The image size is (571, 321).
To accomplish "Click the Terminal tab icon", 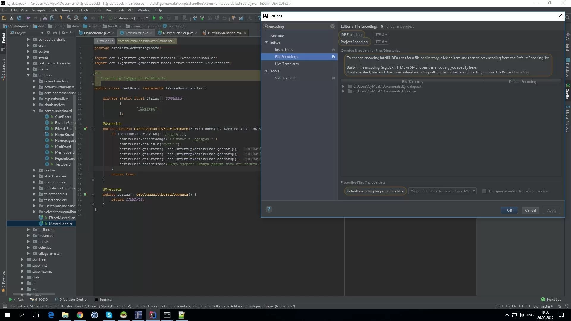I will pos(96,299).
